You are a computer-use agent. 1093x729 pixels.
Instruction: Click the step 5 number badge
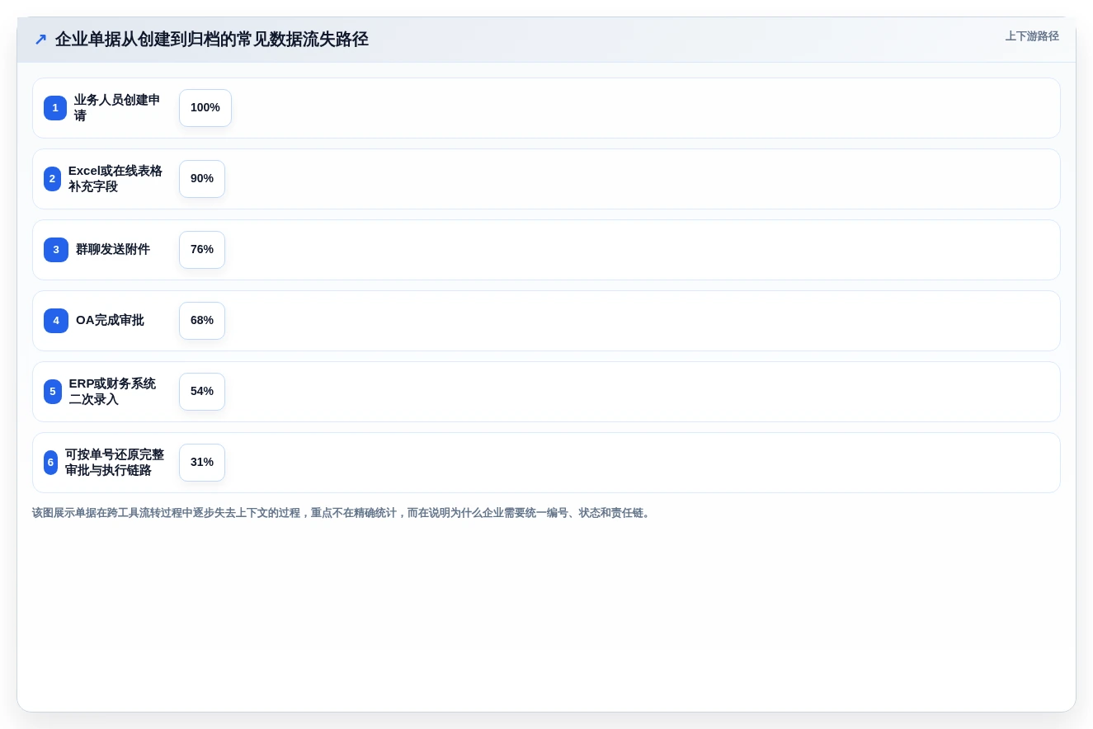(53, 392)
